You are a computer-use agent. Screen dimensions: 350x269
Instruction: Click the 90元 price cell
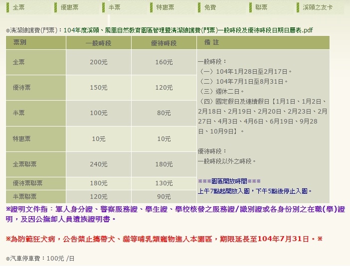[164, 196]
